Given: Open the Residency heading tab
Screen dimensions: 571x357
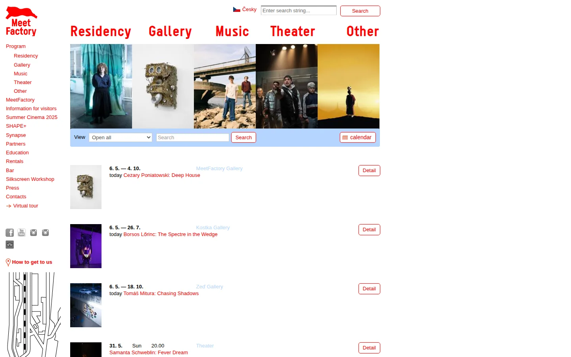Looking at the screenshot, I should pos(101,31).
